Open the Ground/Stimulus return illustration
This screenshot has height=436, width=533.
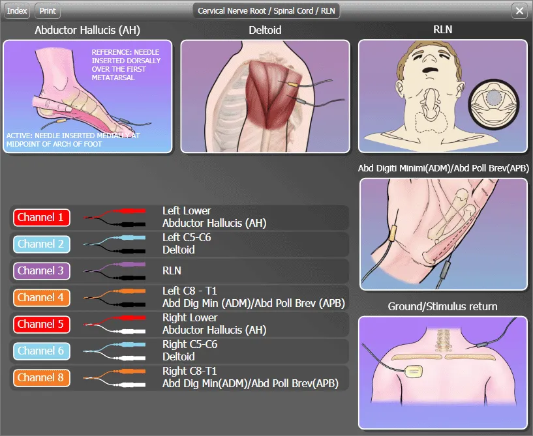click(x=442, y=372)
